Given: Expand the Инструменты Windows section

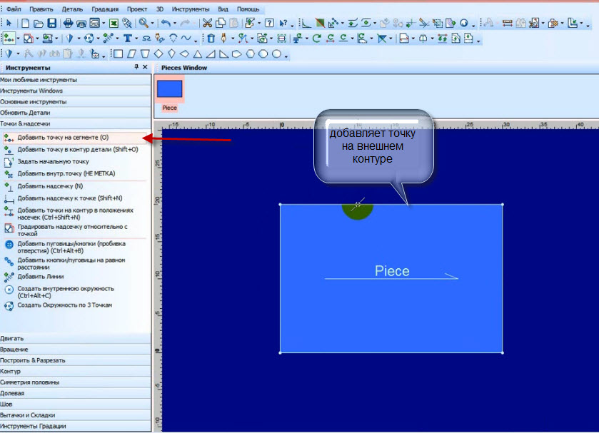Looking at the screenshot, I should [75, 91].
